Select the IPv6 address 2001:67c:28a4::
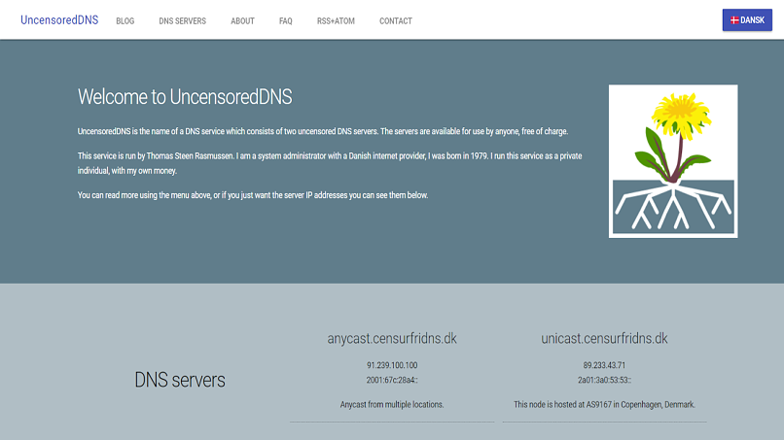 point(392,380)
